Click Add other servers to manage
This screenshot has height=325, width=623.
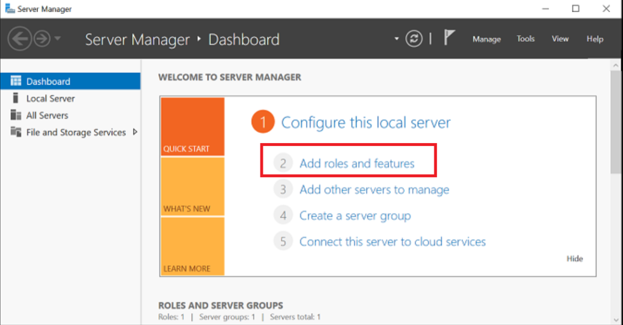[374, 189]
